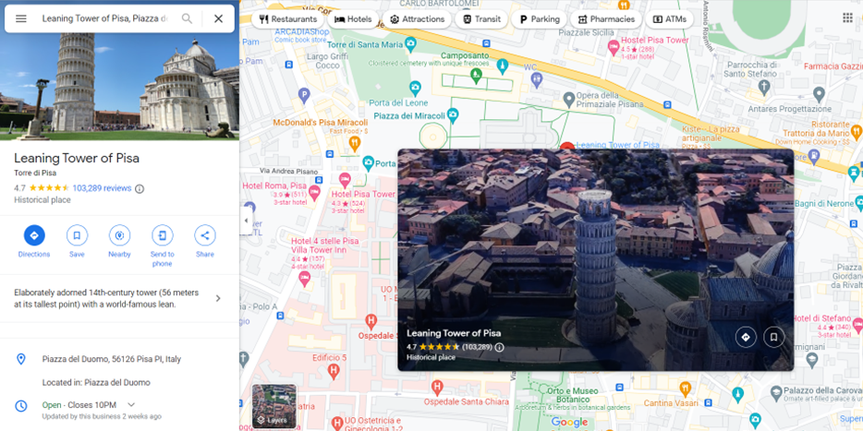Filter map by Transit chip
Image resolution: width=863 pixels, height=431 pixels.
pos(481,18)
